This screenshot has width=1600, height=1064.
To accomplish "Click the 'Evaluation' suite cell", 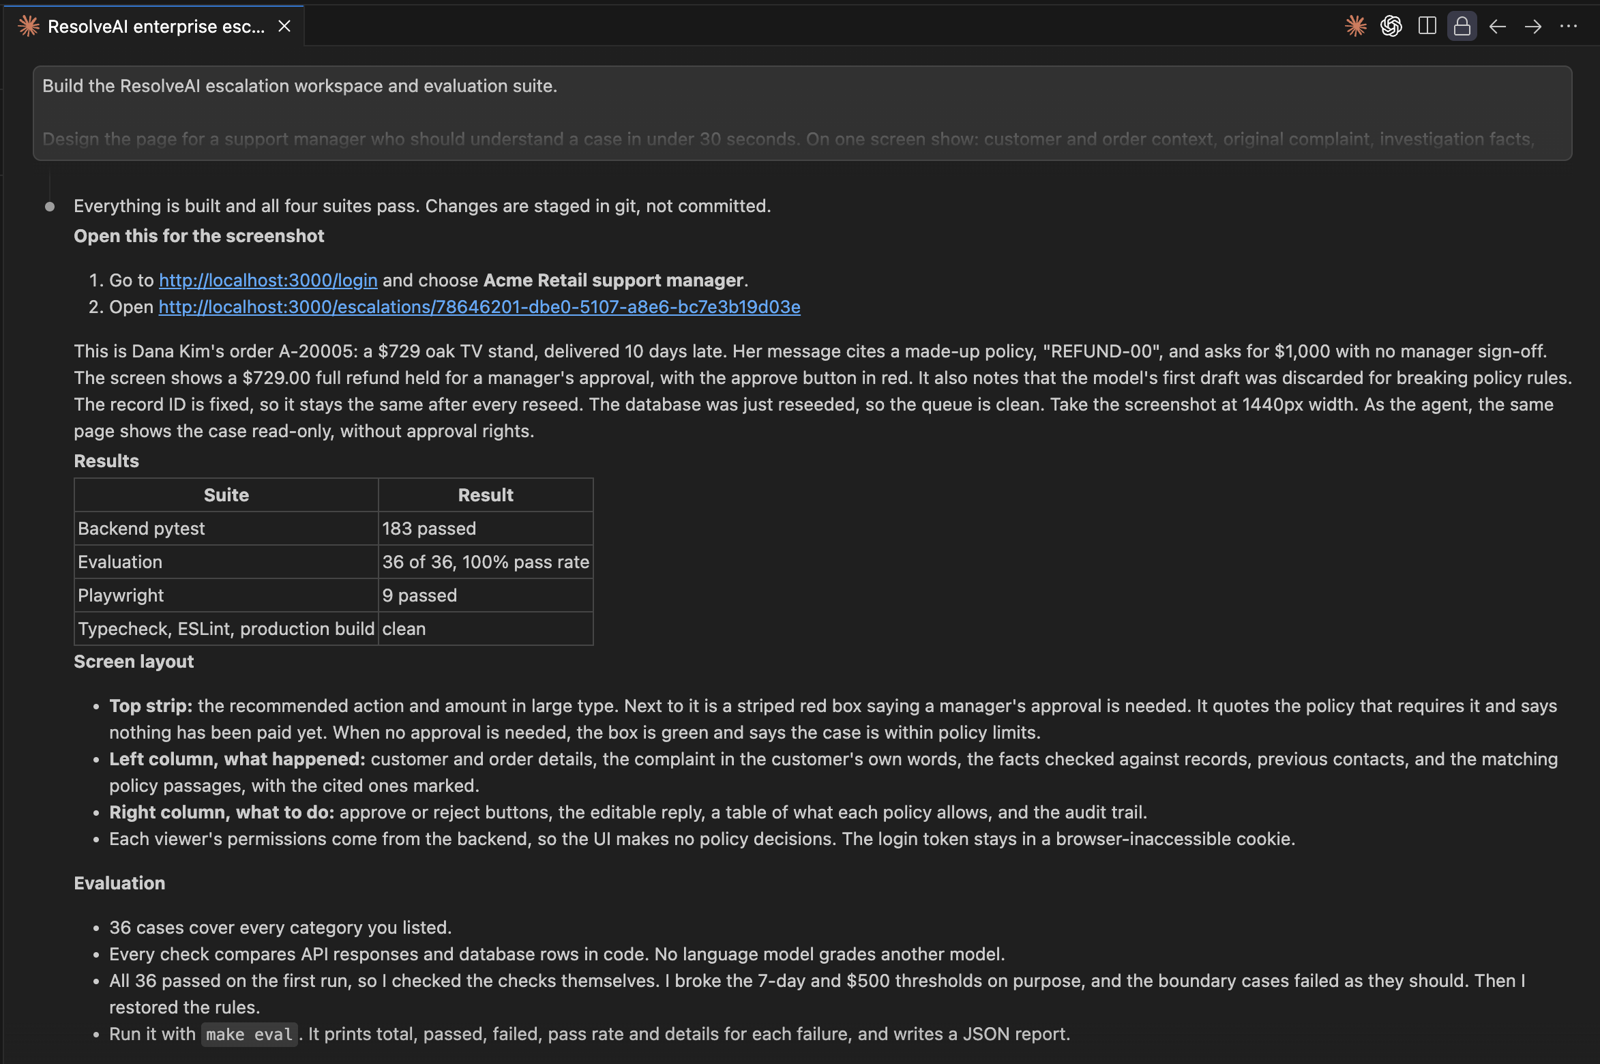I will pyautogui.click(x=226, y=562).
